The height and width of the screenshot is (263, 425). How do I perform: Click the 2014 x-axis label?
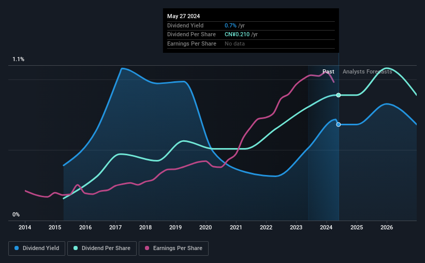(25, 227)
